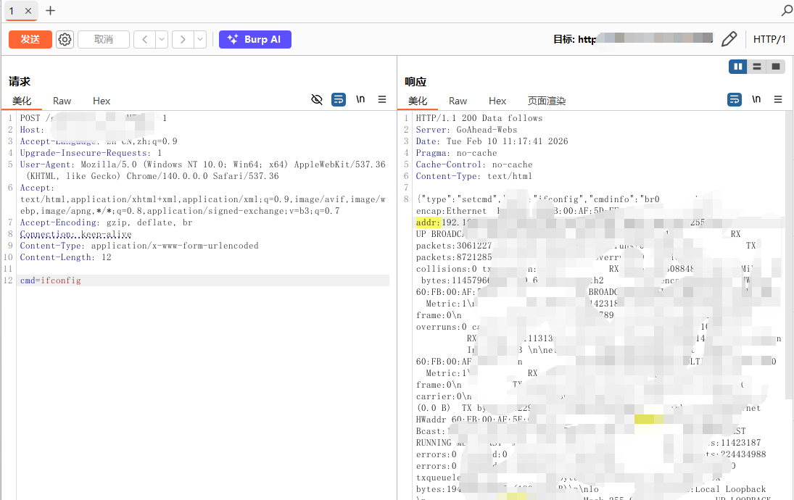Click the Send (发送) button
Image resolution: width=794 pixels, height=500 pixels.
point(30,39)
